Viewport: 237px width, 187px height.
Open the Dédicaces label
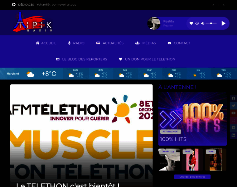tap(26, 5)
